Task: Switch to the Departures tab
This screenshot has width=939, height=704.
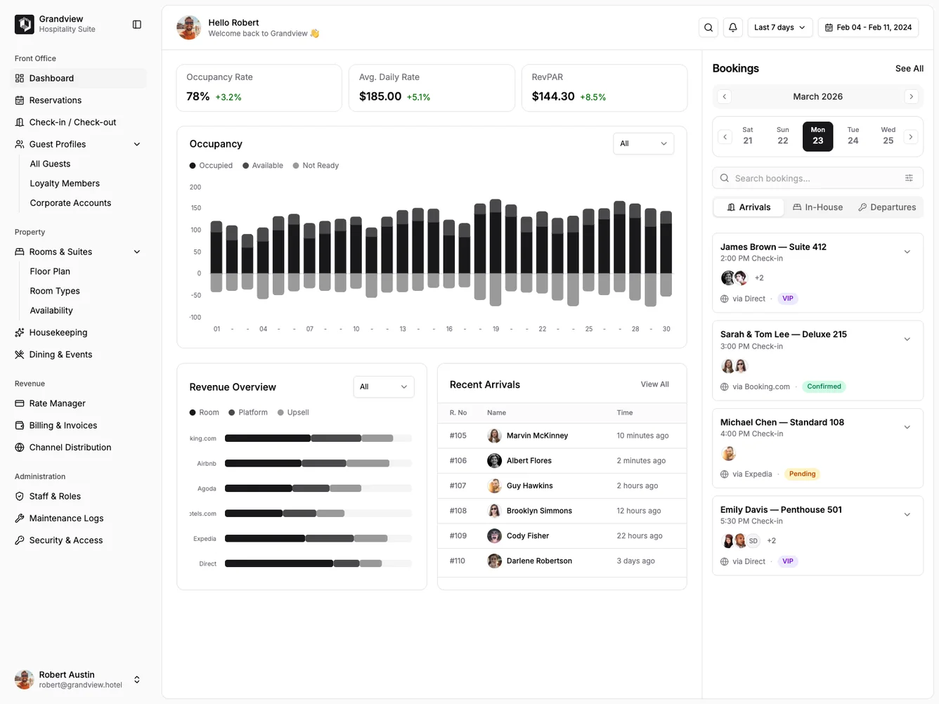Action: [887, 207]
